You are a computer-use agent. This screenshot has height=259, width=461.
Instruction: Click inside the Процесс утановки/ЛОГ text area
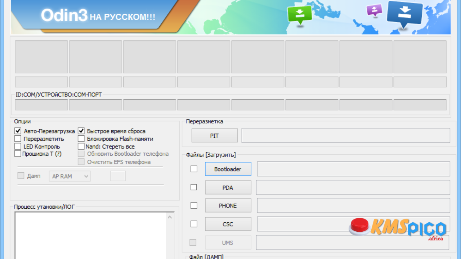(91, 236)
